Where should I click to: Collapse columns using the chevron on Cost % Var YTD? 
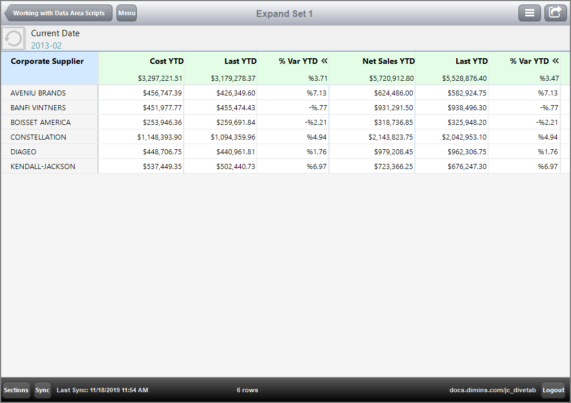tap(324, 61)
